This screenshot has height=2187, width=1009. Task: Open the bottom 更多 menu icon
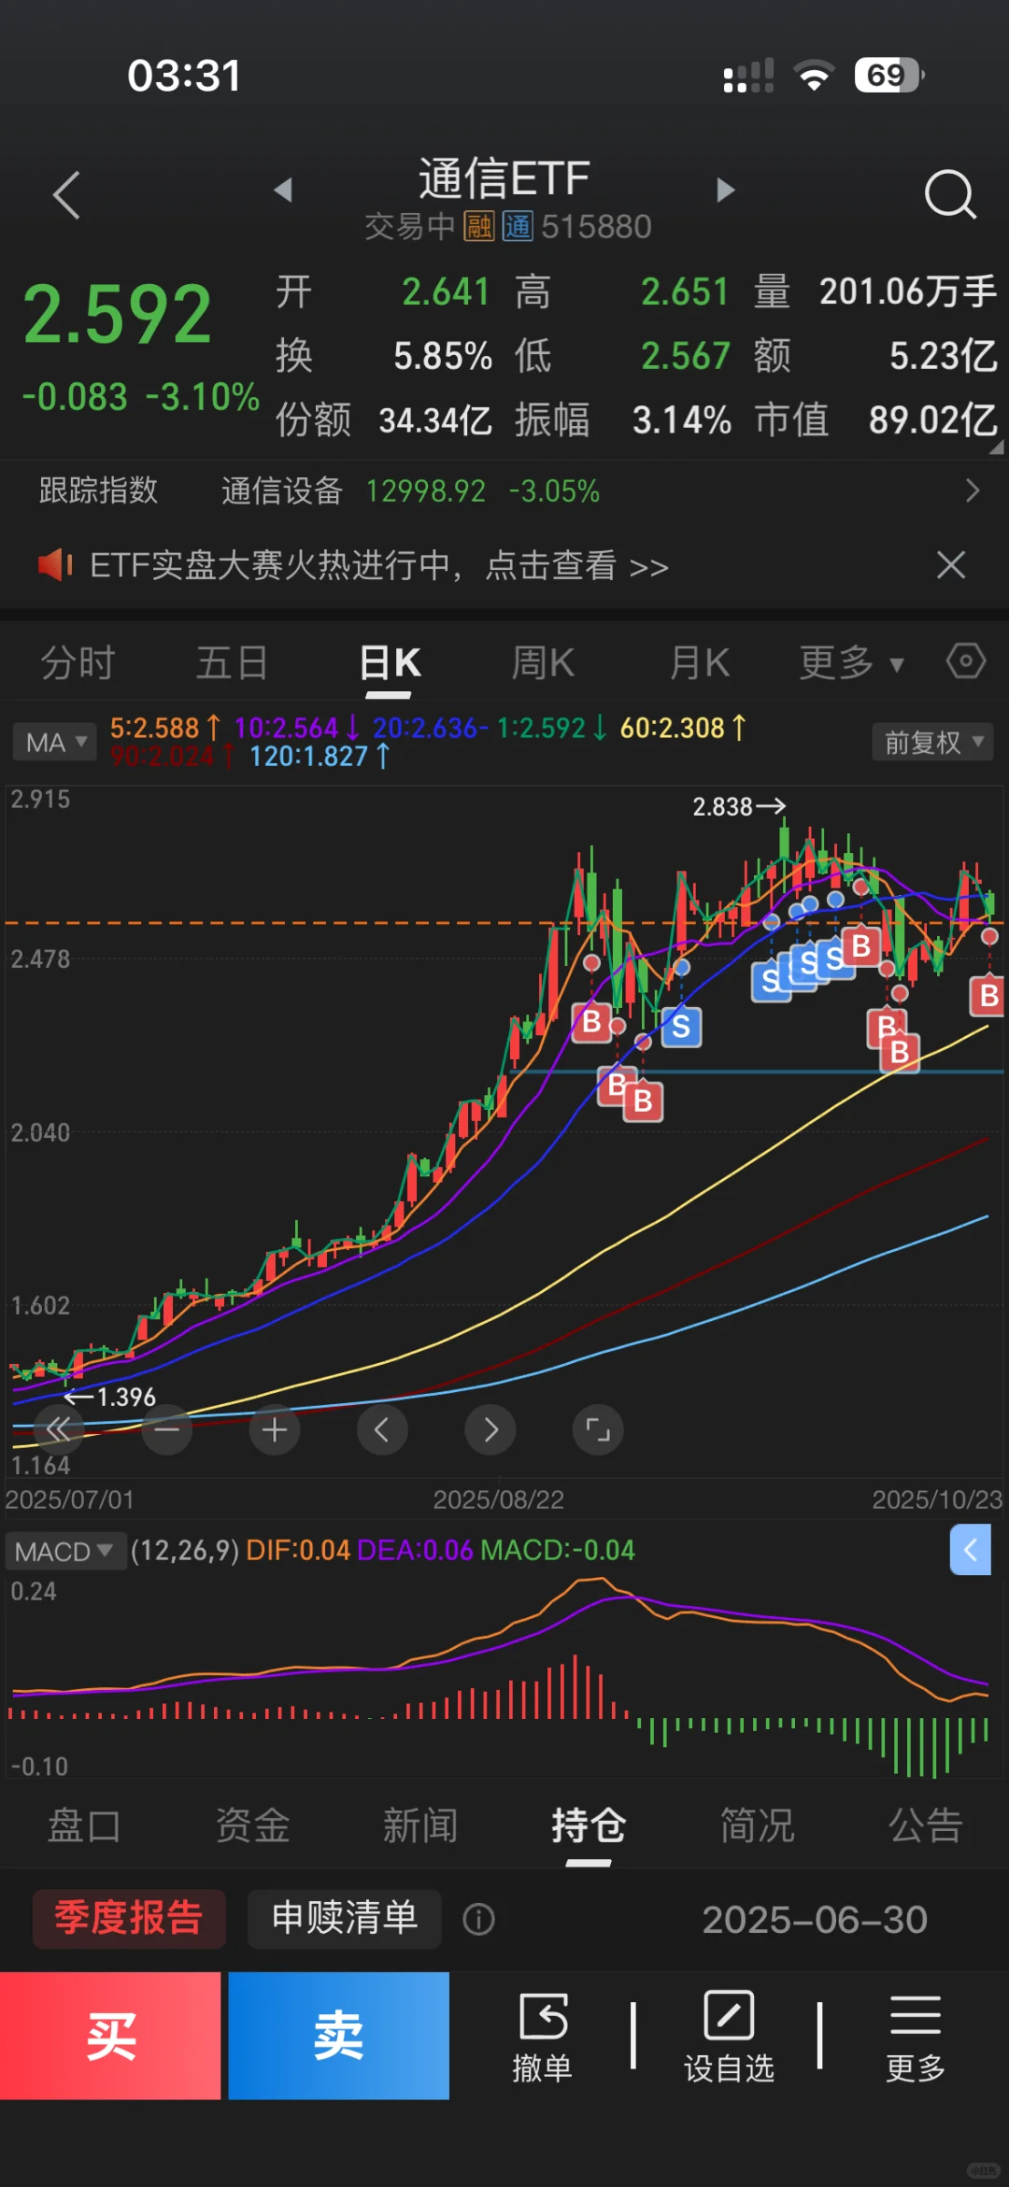tap(916, 2038)
